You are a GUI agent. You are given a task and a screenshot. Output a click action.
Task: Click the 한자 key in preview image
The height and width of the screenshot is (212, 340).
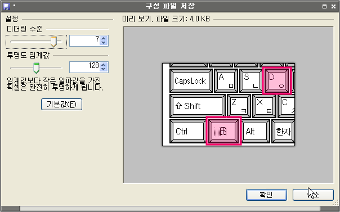pyautogui.click(x=283, y=131)
